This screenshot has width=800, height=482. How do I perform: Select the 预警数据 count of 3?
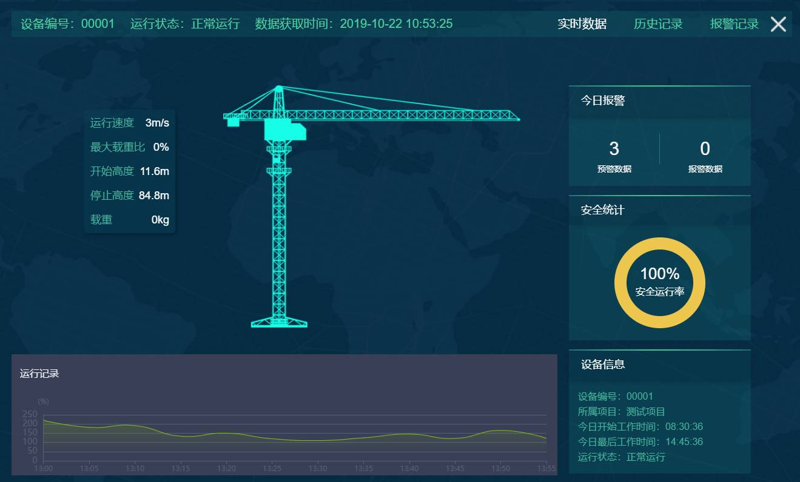(614, 149)
